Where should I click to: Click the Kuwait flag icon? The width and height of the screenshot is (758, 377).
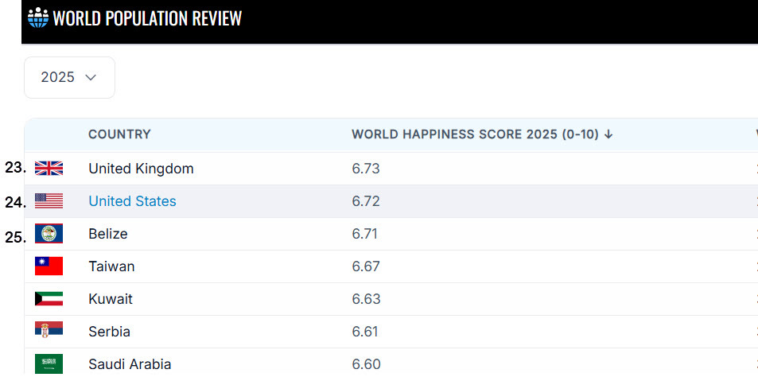[x=49, y=299]
